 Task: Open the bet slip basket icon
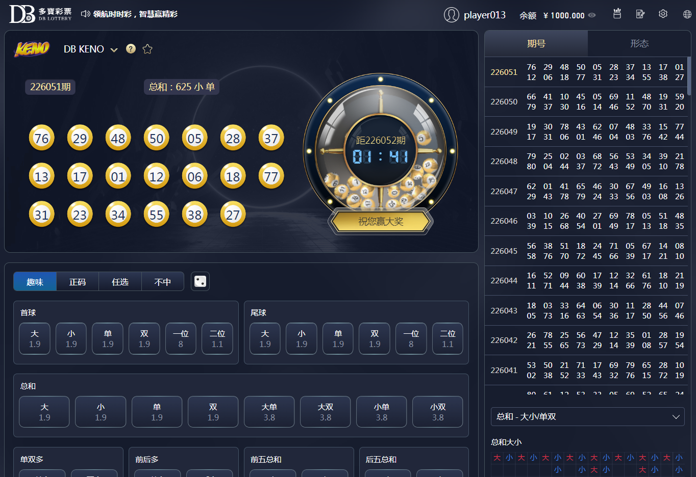[617, 14]
